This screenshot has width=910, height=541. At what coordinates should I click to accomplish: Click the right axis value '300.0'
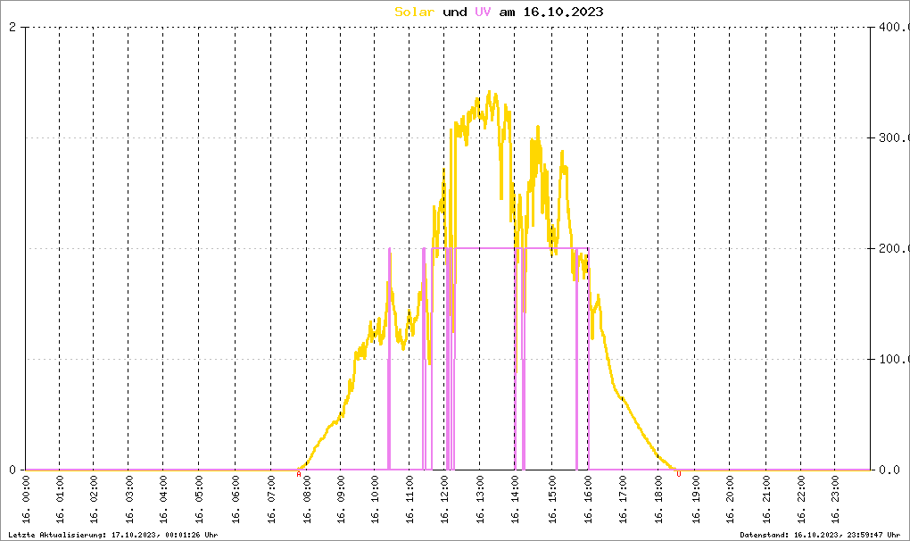(894, 137)
